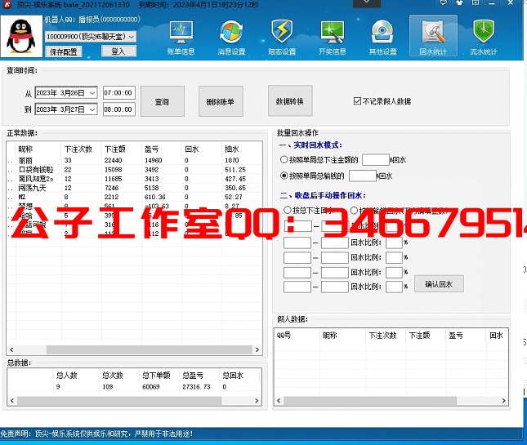
Task: Open the 账单信息 monitor icon
Action: 181,38
